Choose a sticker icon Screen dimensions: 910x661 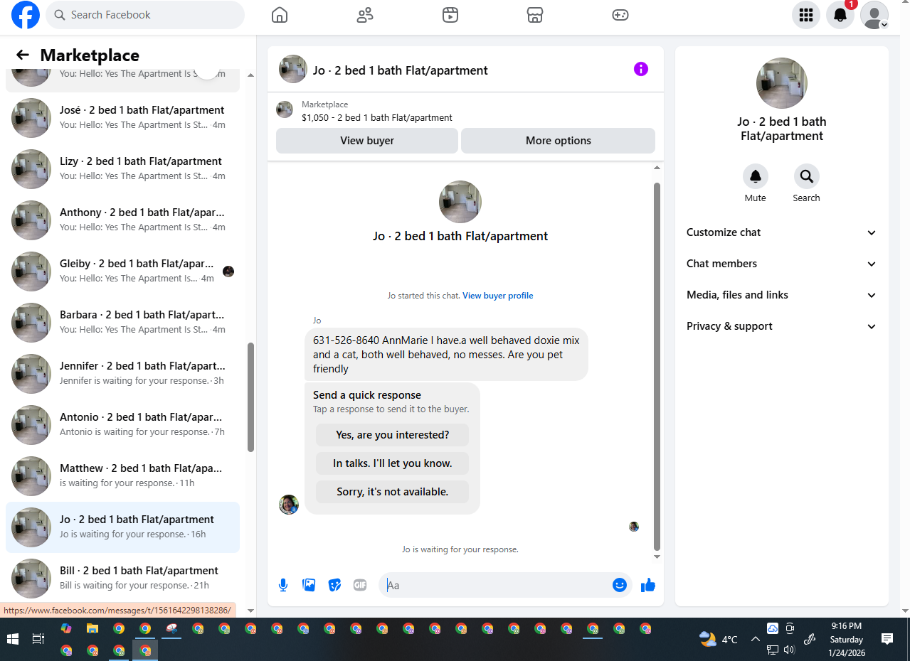tap(334, 585)
